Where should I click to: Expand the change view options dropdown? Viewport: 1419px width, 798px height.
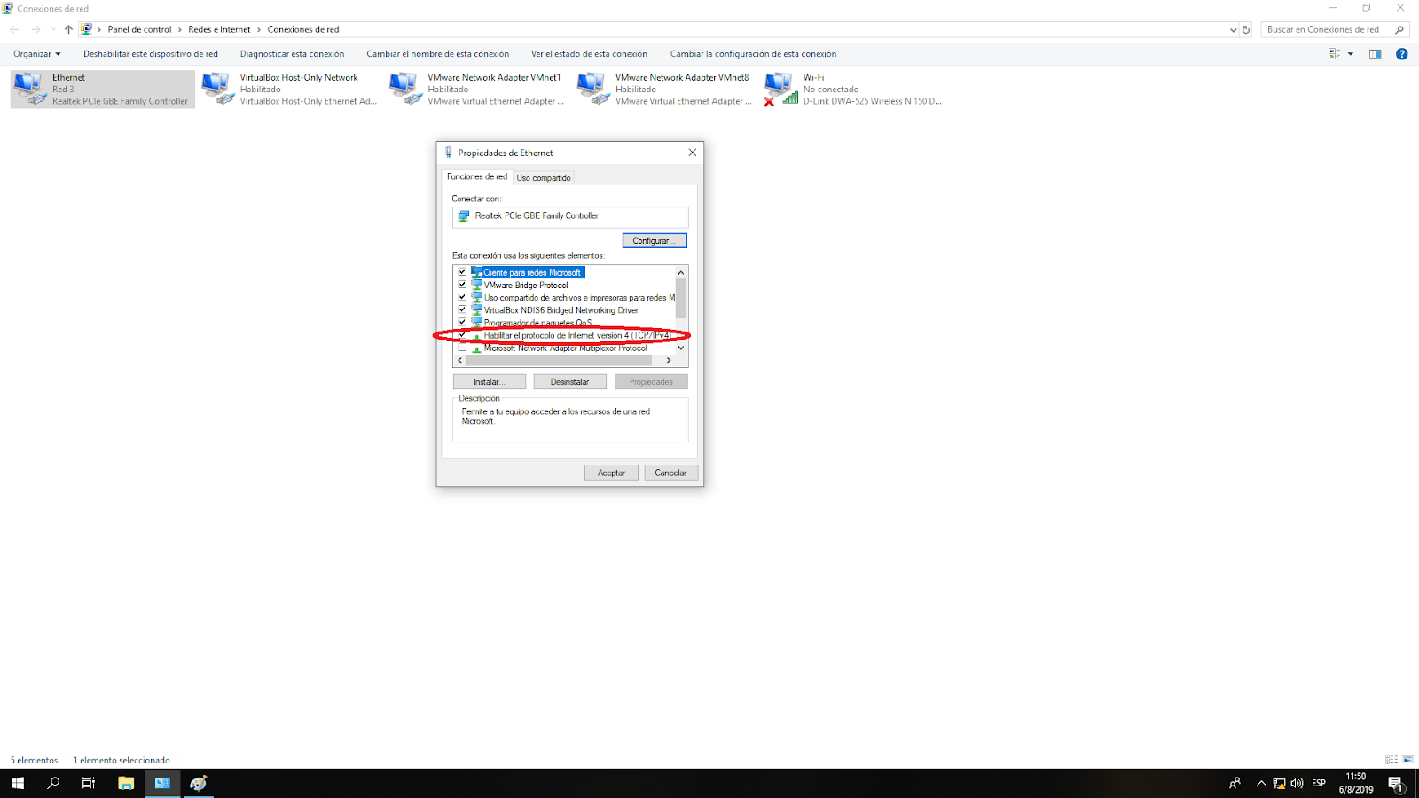point(1349,53)
